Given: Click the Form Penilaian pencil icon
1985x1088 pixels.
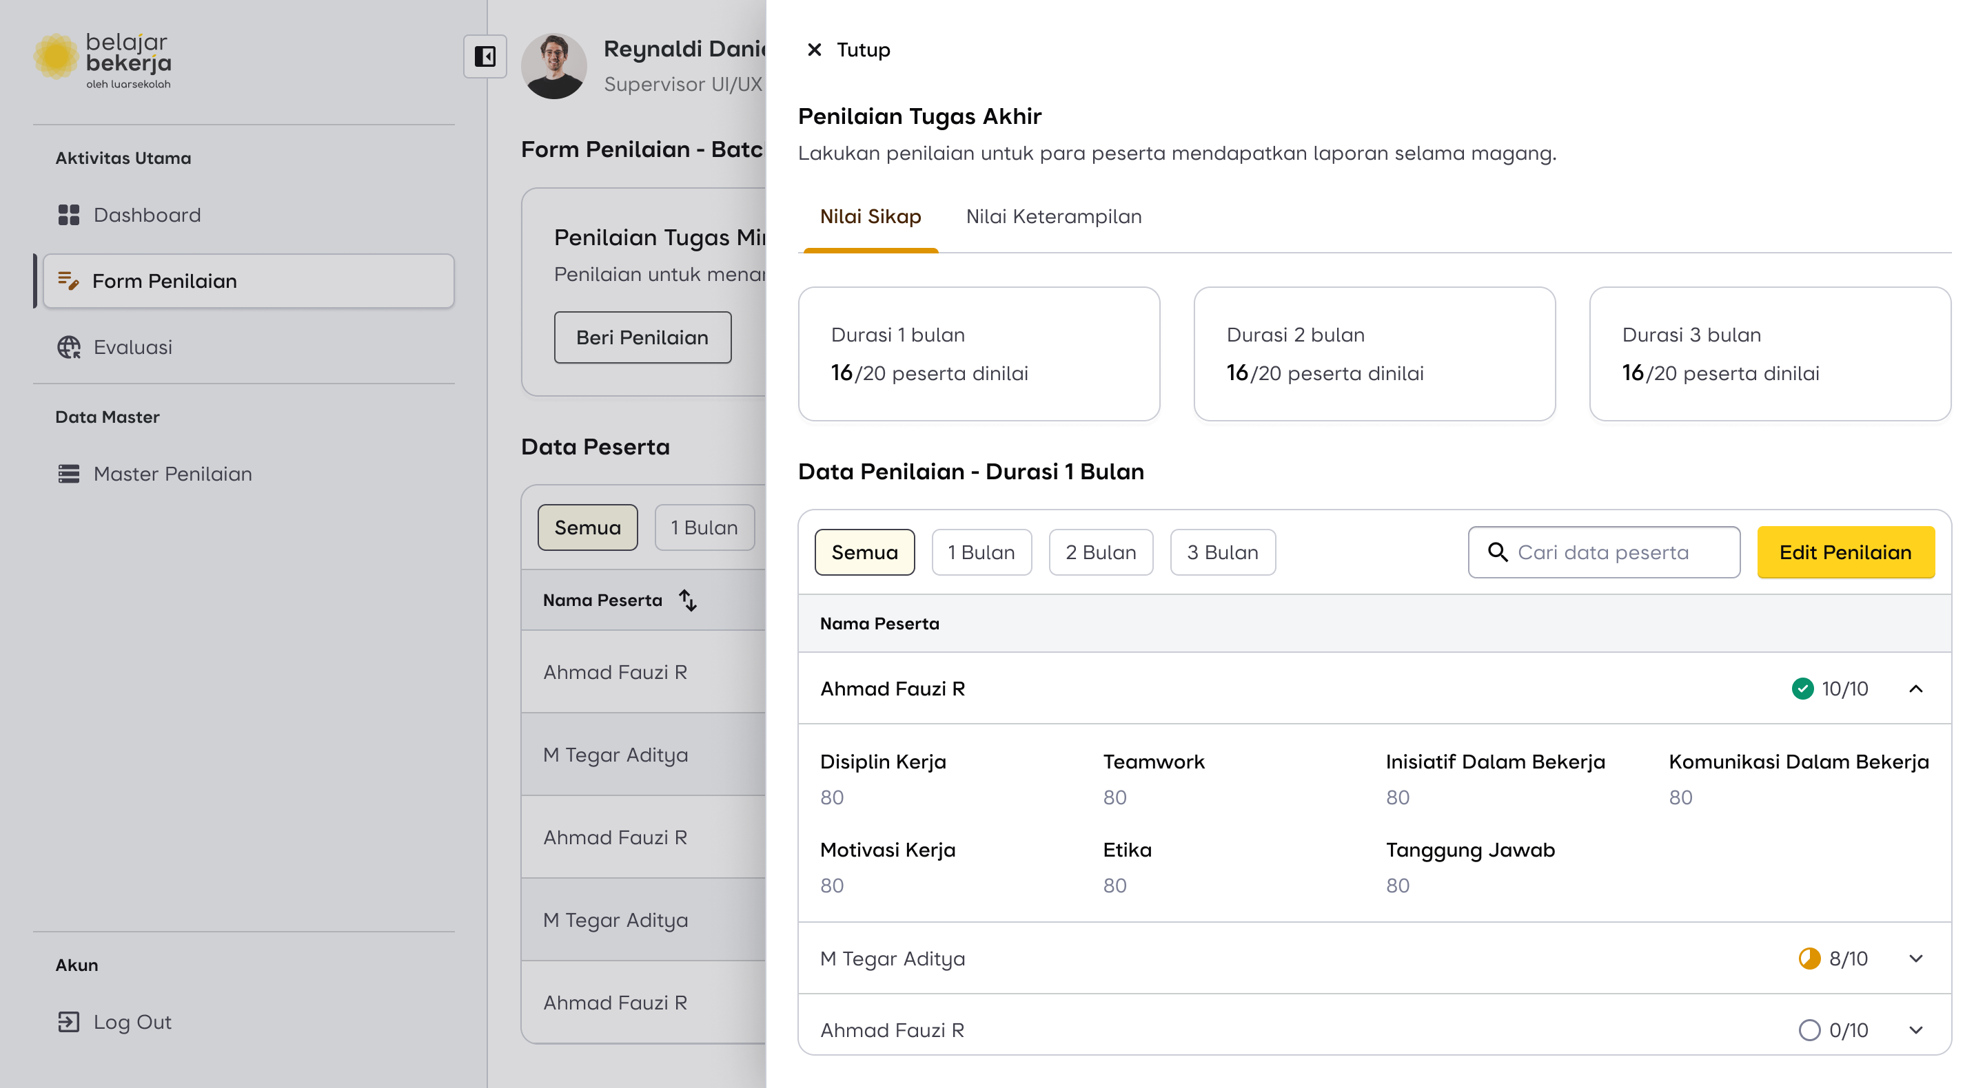Looking at the screenshot, I should 69,281.
